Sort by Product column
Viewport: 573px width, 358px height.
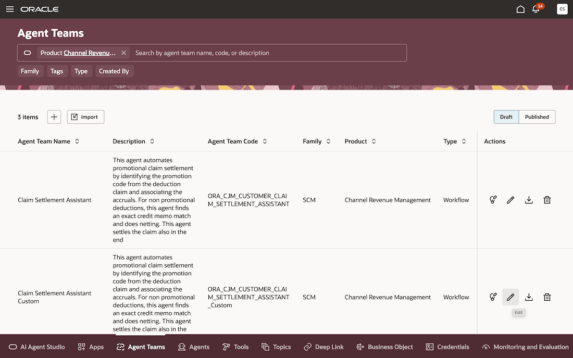[x=374, y=141]
